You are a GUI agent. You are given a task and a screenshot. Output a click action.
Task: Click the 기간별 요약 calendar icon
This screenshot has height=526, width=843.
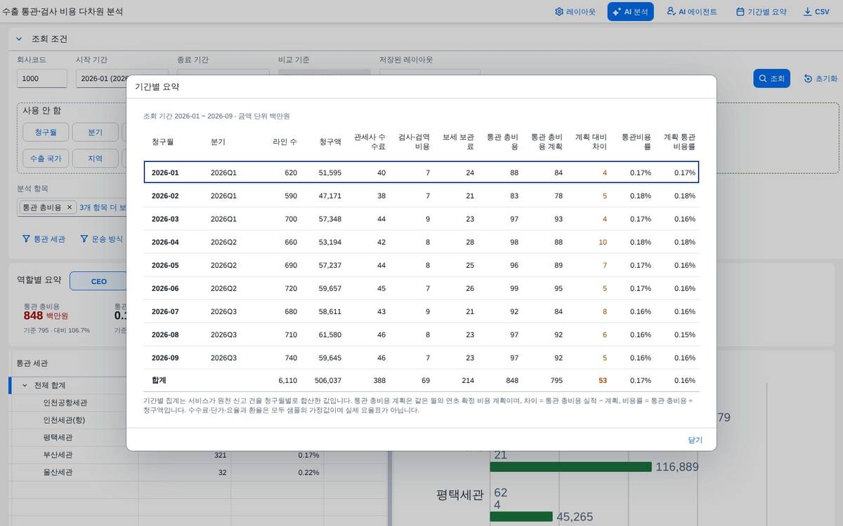pyautogui.click(x=740, y=12)
